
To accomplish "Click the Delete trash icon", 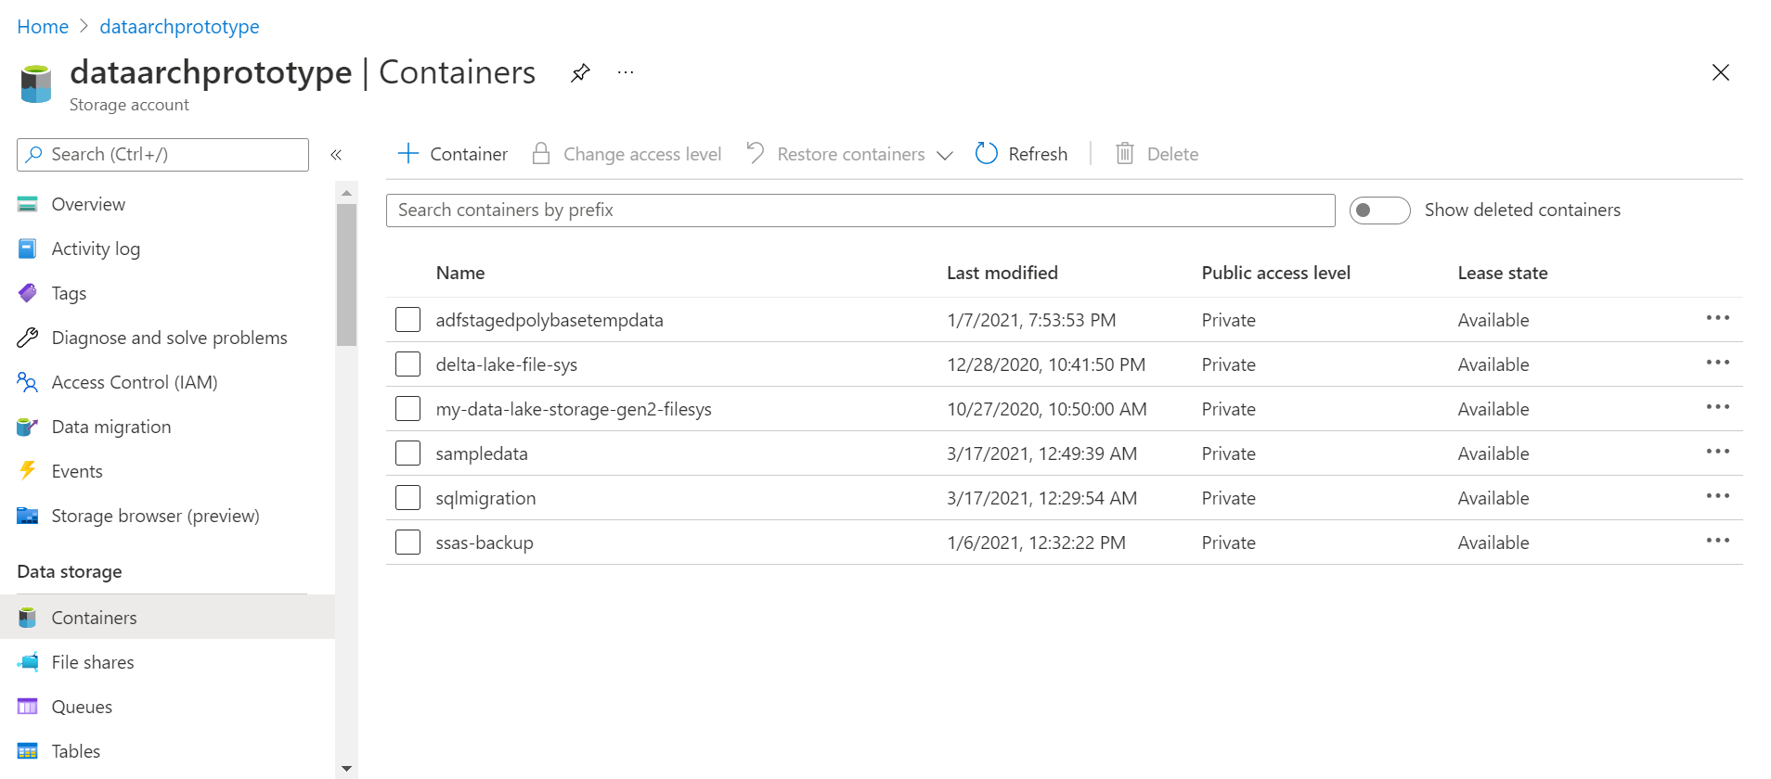I will click(1124, 153).
